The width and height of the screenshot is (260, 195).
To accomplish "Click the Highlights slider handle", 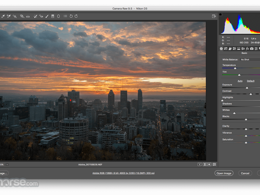I will pos(222,101).
